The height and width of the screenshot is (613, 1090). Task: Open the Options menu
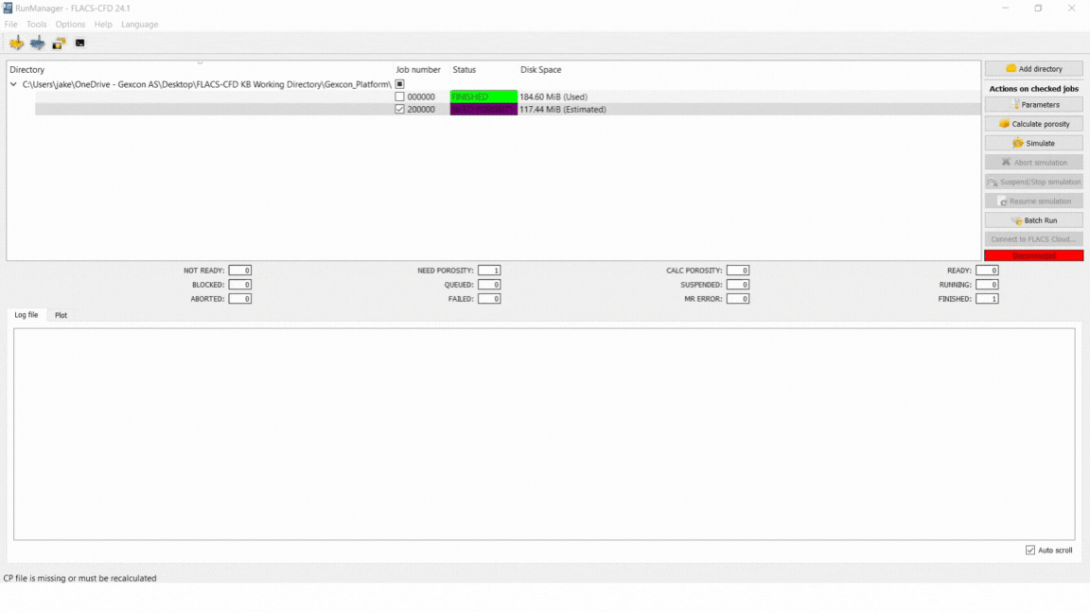click(x=70, y=25)
